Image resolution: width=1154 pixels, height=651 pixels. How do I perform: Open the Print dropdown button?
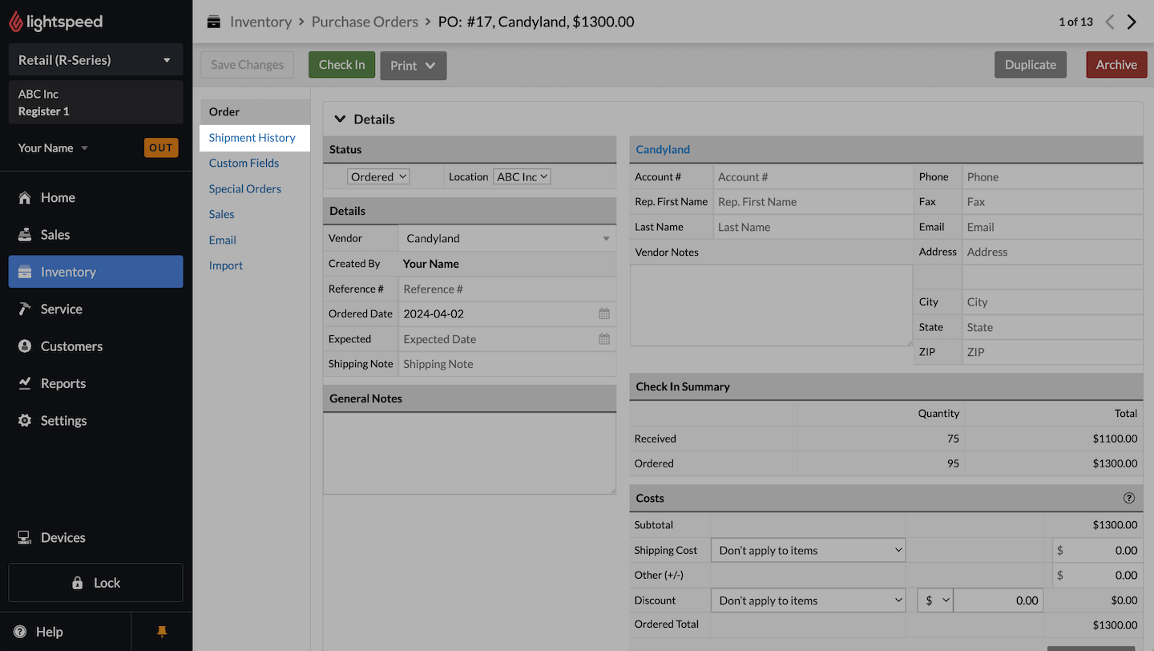[x=413, y=66]
